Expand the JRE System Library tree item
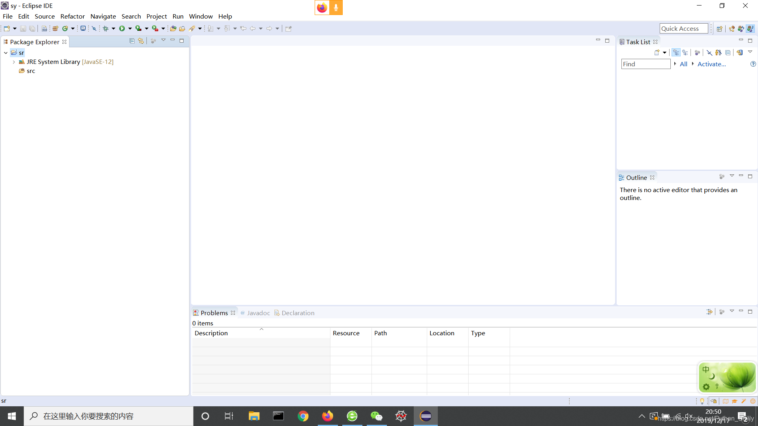This screenshot has height=426, width=758. click(x=14, y=62)
